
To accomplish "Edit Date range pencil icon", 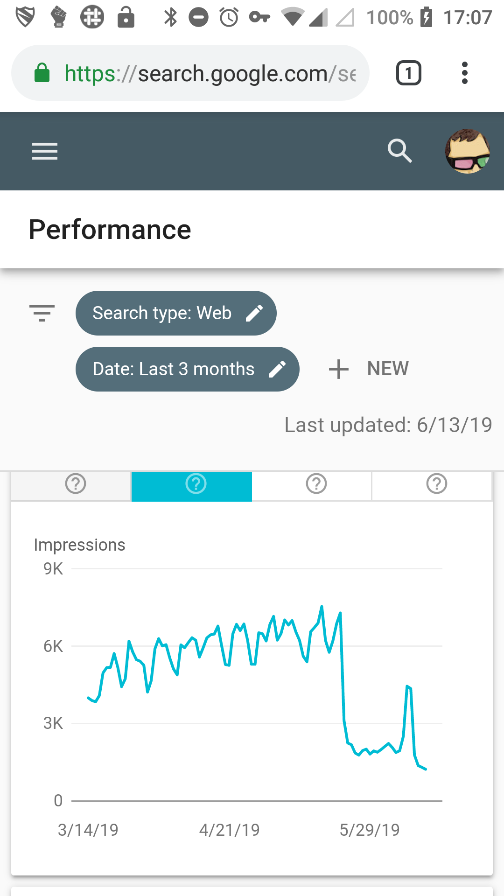I will point(277,369).
